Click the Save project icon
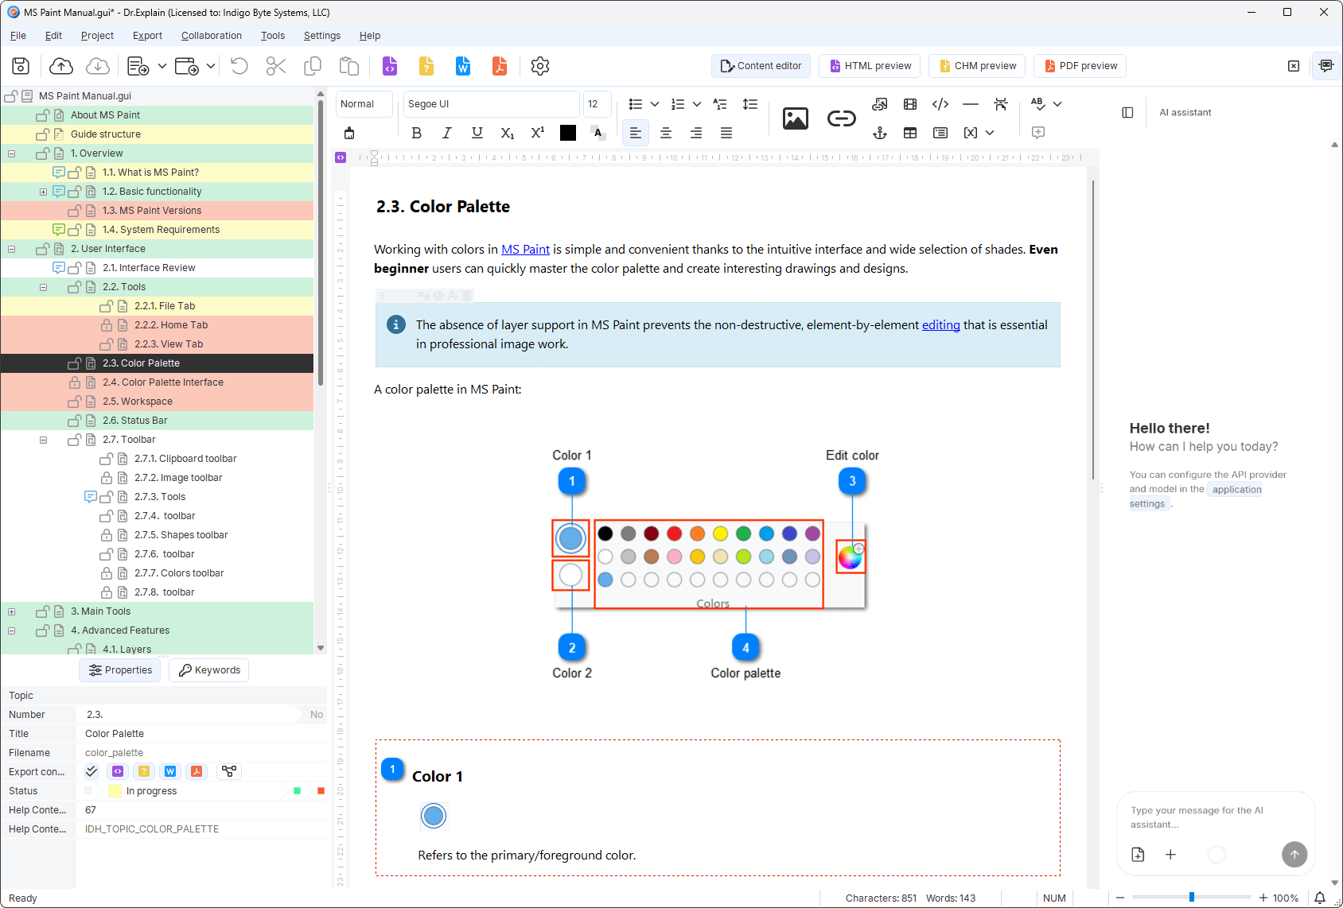Image resolution: width=1343 pixels, height=908 pixels. coord(21,66)
